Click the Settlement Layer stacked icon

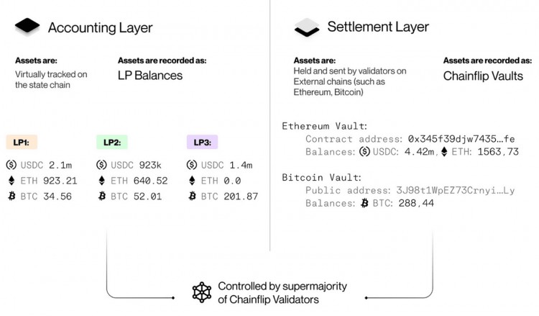pyautogui.click(x=307, y=27)
